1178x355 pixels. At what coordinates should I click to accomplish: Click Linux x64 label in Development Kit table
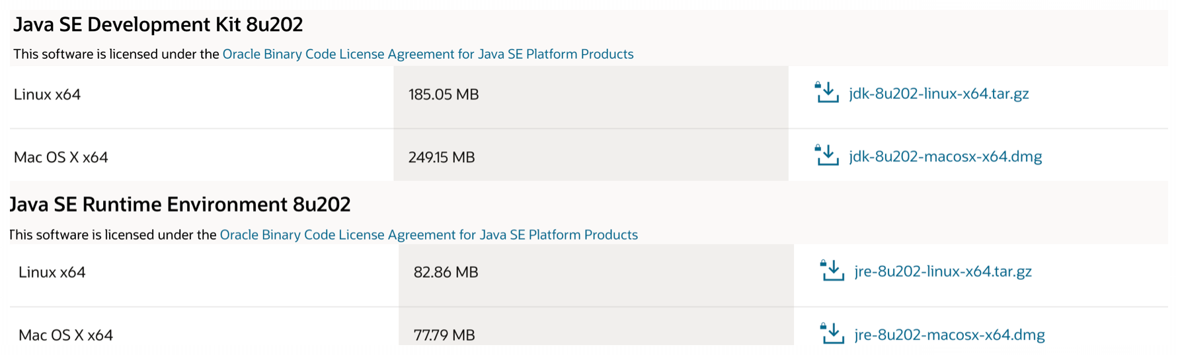coord(47,94)
